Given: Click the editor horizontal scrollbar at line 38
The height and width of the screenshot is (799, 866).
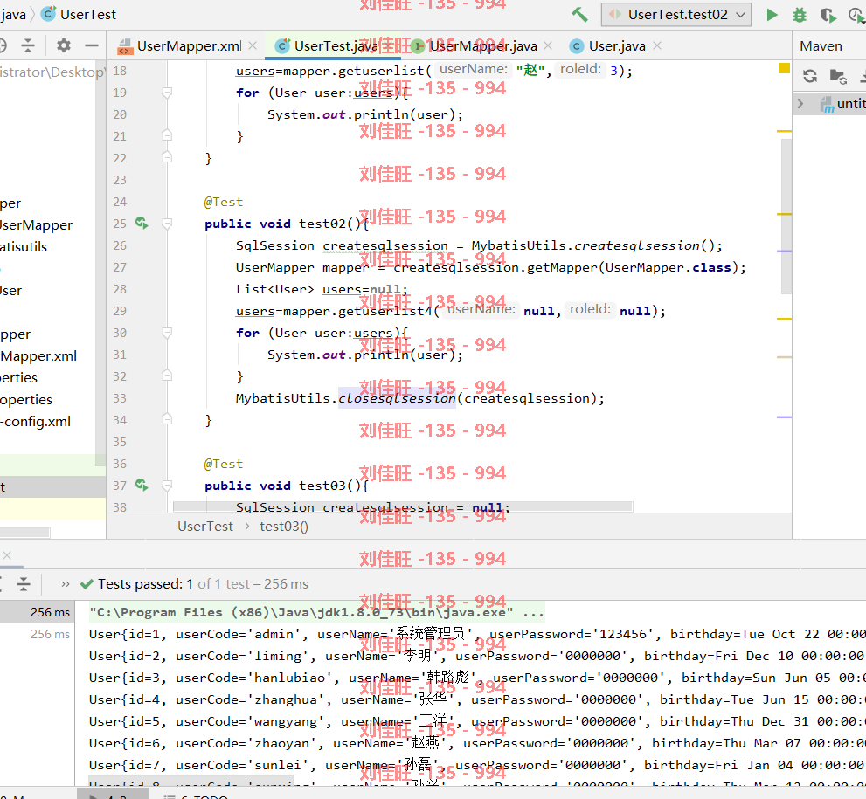Looking at the screenshot, I should [x=403, y=507].
